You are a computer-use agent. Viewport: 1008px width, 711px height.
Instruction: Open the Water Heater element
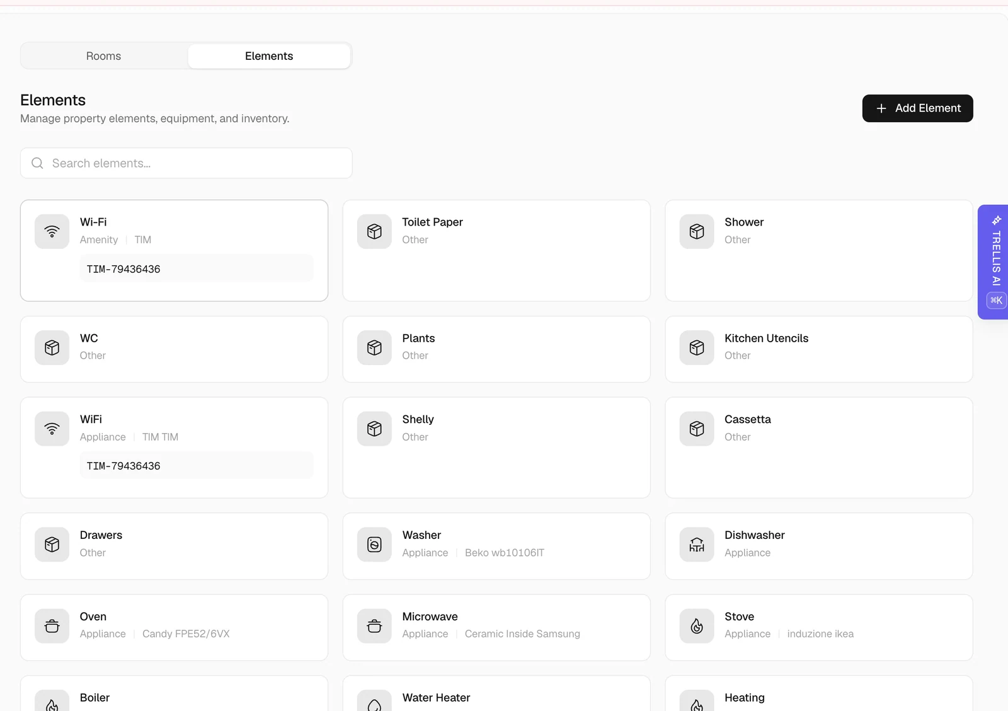[496, 693]
